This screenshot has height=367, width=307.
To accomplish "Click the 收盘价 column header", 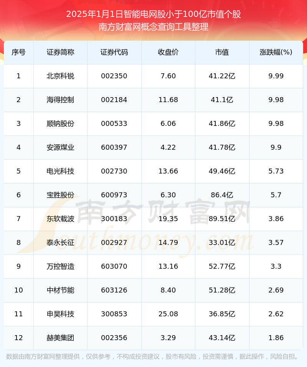I will [168, 52].
